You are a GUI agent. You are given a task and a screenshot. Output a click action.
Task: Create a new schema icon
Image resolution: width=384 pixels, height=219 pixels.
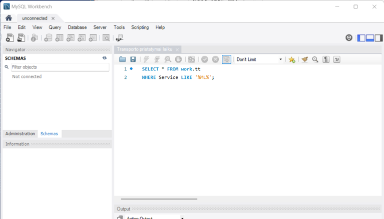pos(48,38)
